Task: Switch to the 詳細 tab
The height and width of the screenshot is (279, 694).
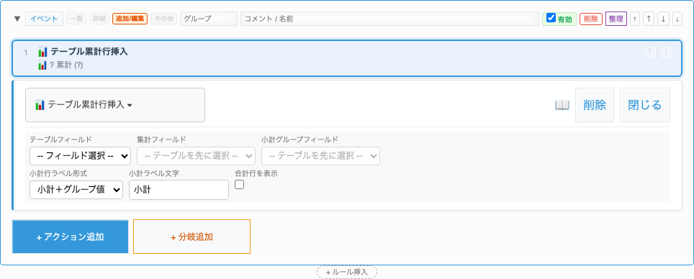Action: click(x=99, y=19)
